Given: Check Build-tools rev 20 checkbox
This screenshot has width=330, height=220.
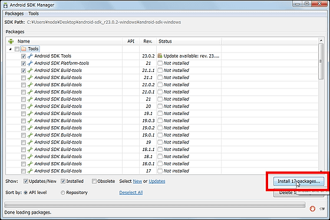Looking at the screenshot, I should [24, 106].
